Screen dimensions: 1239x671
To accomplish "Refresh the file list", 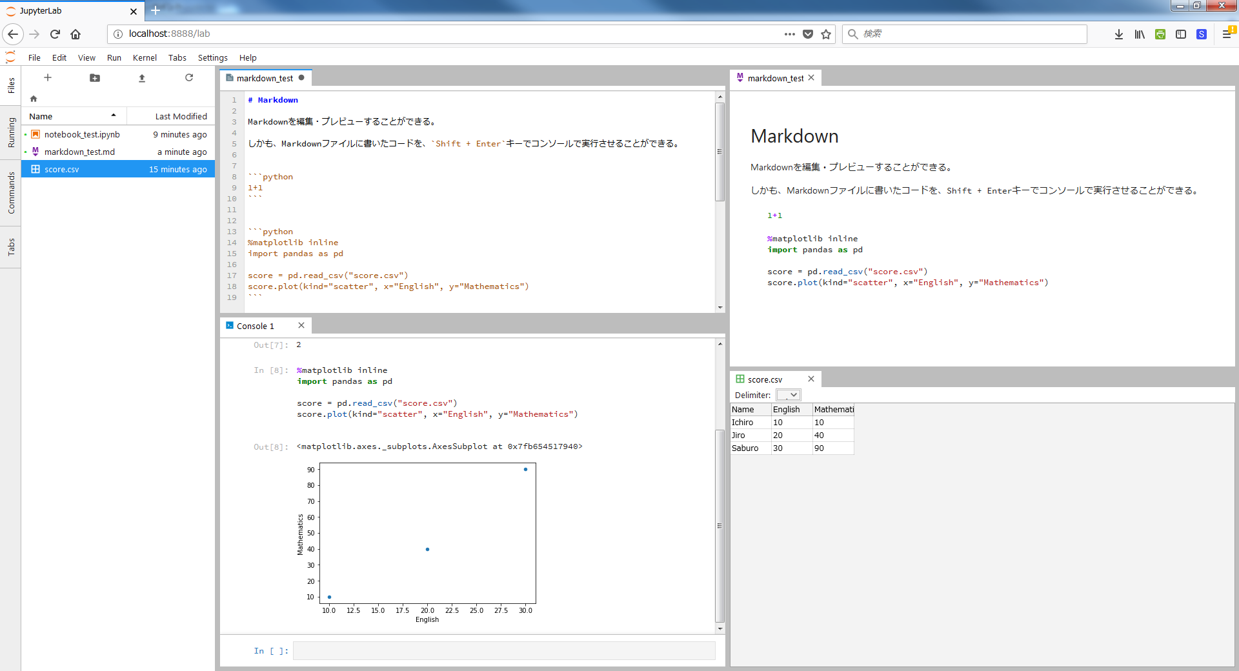I will tap(189, 77).
